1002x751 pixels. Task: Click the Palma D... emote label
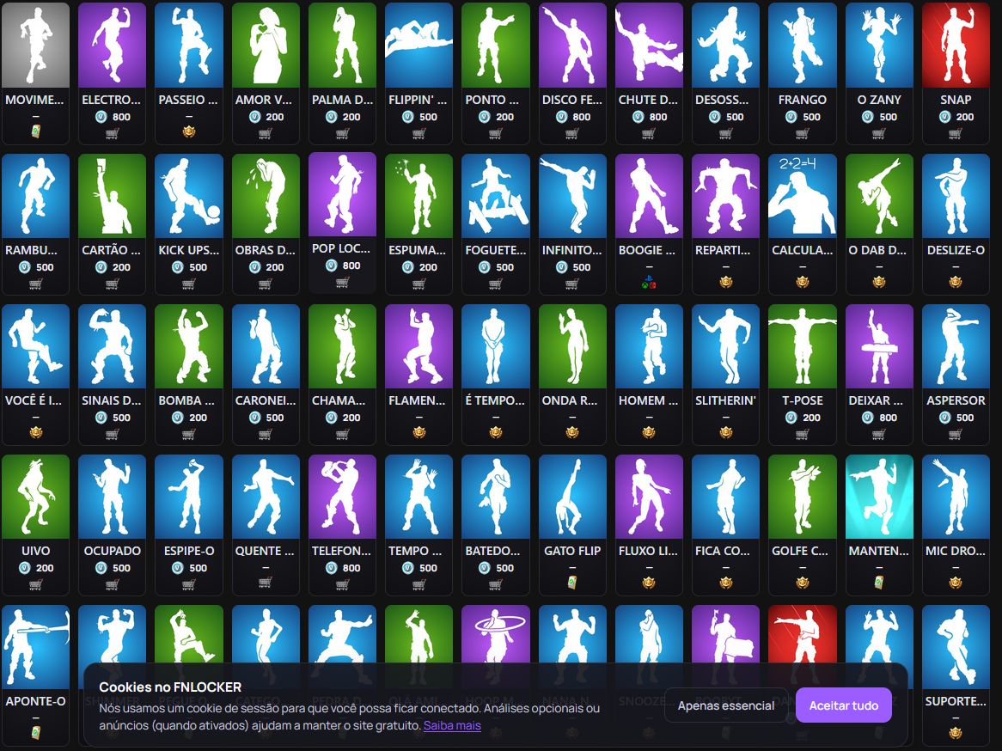click(x=342, y=100)
